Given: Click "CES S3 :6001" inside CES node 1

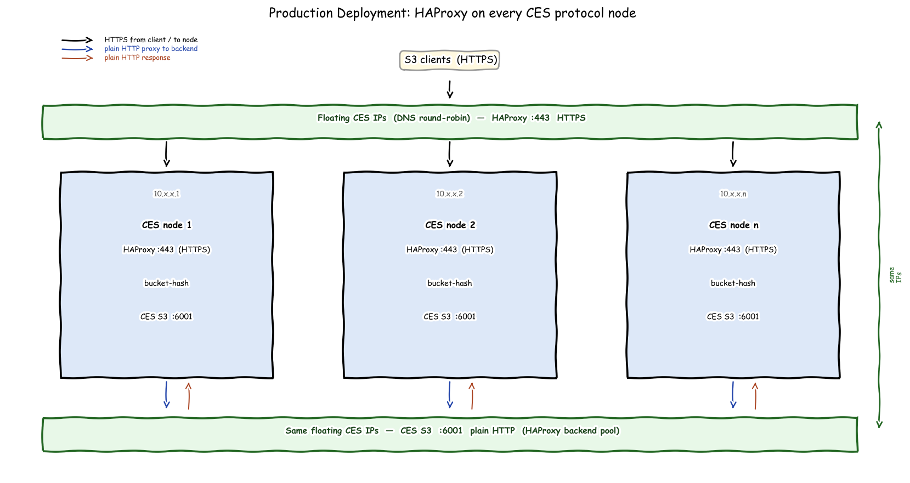Looking at the screenshot, I should [166, 316].
